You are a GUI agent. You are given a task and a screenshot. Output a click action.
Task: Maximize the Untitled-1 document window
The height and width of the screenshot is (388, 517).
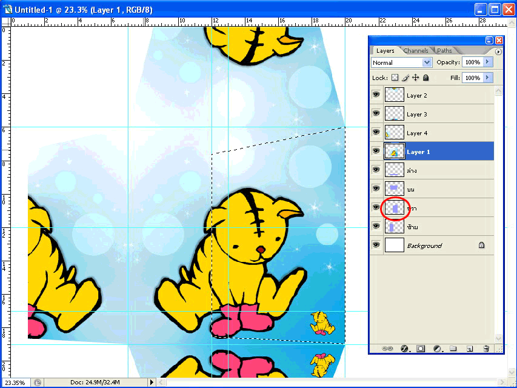495,10
